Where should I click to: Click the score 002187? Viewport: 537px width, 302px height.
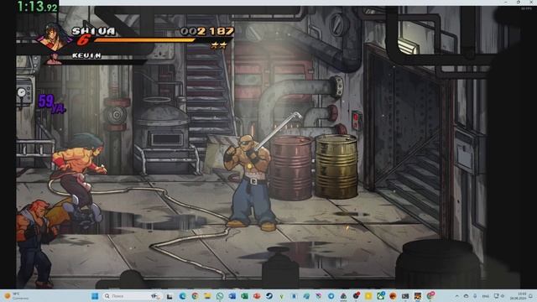(x=207, y=31)
